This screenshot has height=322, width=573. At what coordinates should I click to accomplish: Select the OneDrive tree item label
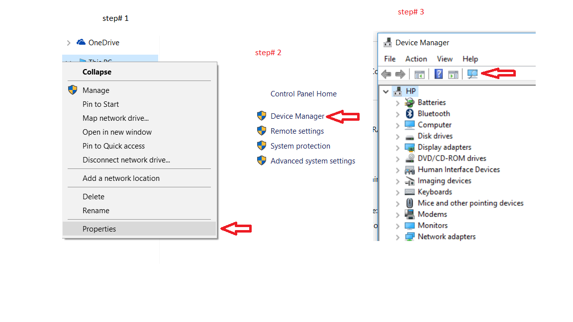(104, 43)
